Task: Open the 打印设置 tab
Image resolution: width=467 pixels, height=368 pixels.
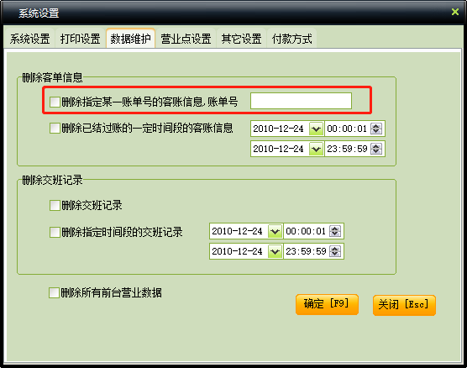Action: point(80,39)
